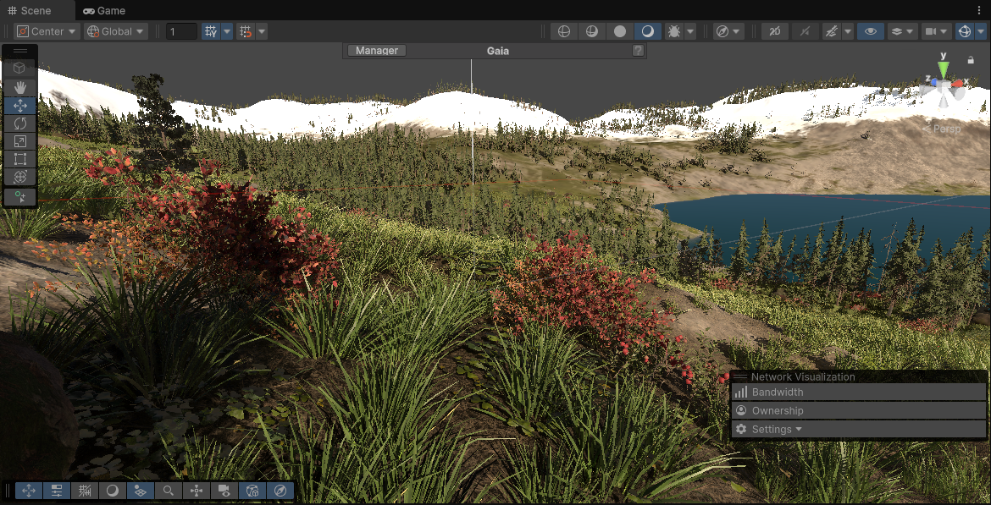Select the Rect transform tool
Screen dimensions: 991x505
pyautogui.click(x=19, y=159)
